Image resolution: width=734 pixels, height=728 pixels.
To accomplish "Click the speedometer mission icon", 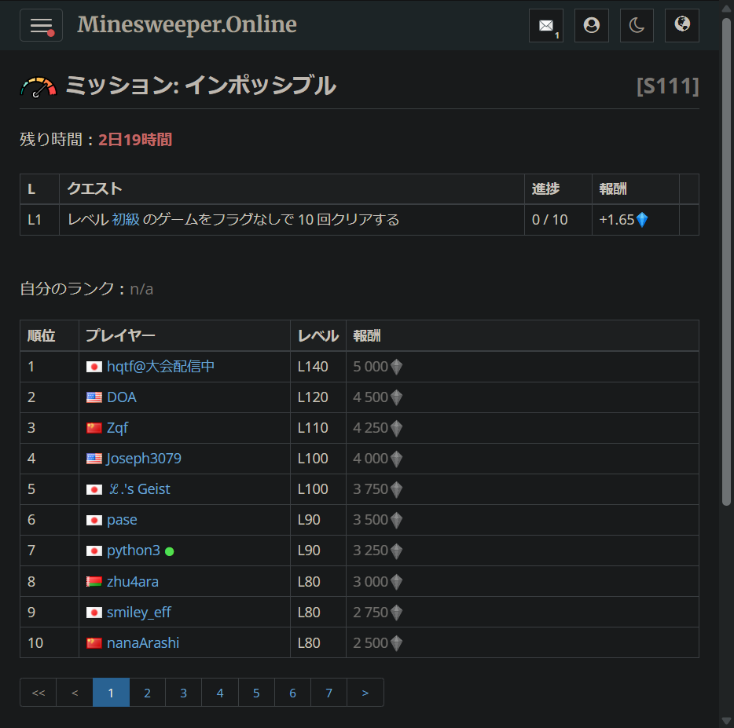I will [x=39, y=87].
